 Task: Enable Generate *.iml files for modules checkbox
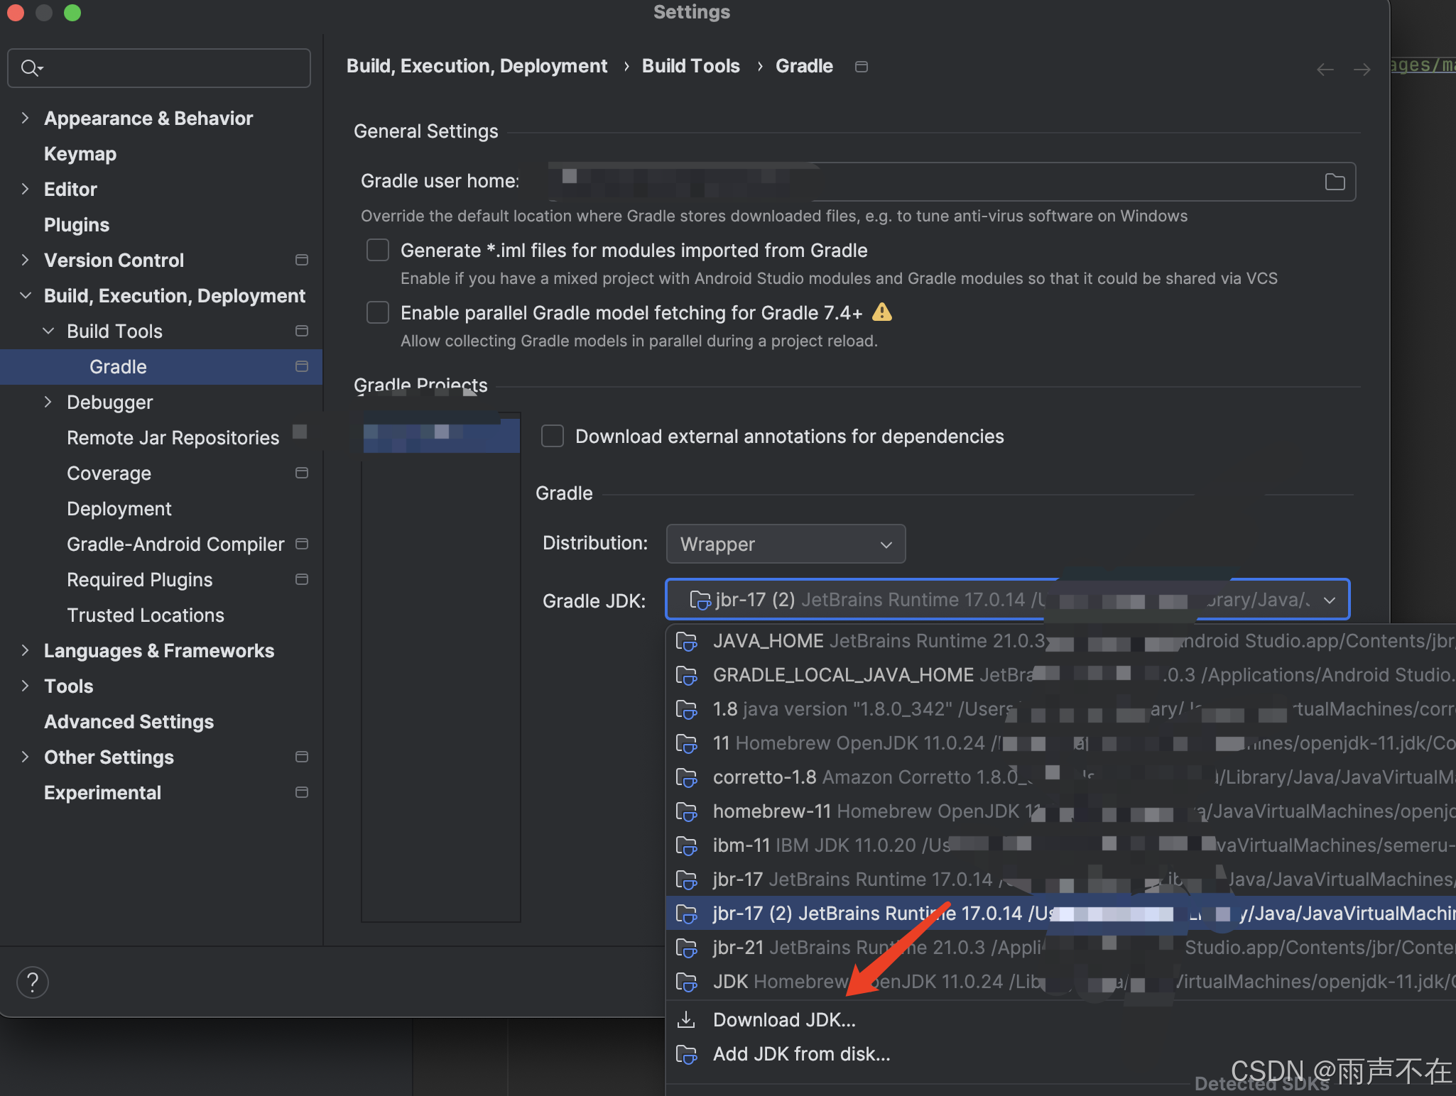click(x=378, y=250)
